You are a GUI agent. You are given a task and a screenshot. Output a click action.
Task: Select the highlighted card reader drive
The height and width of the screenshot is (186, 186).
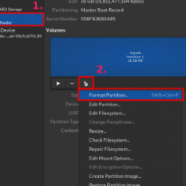[x=21, y=20]
